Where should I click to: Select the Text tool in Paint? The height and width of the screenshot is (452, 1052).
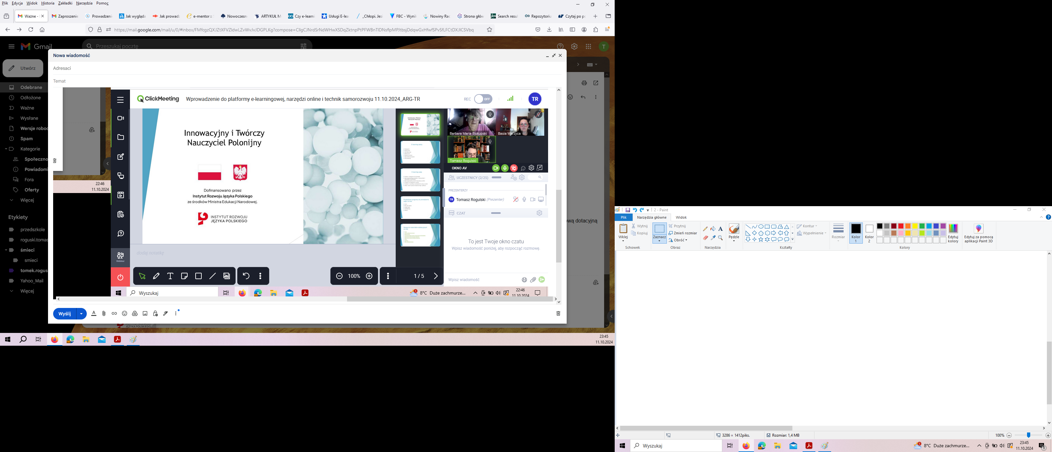(x=720, y=229)
